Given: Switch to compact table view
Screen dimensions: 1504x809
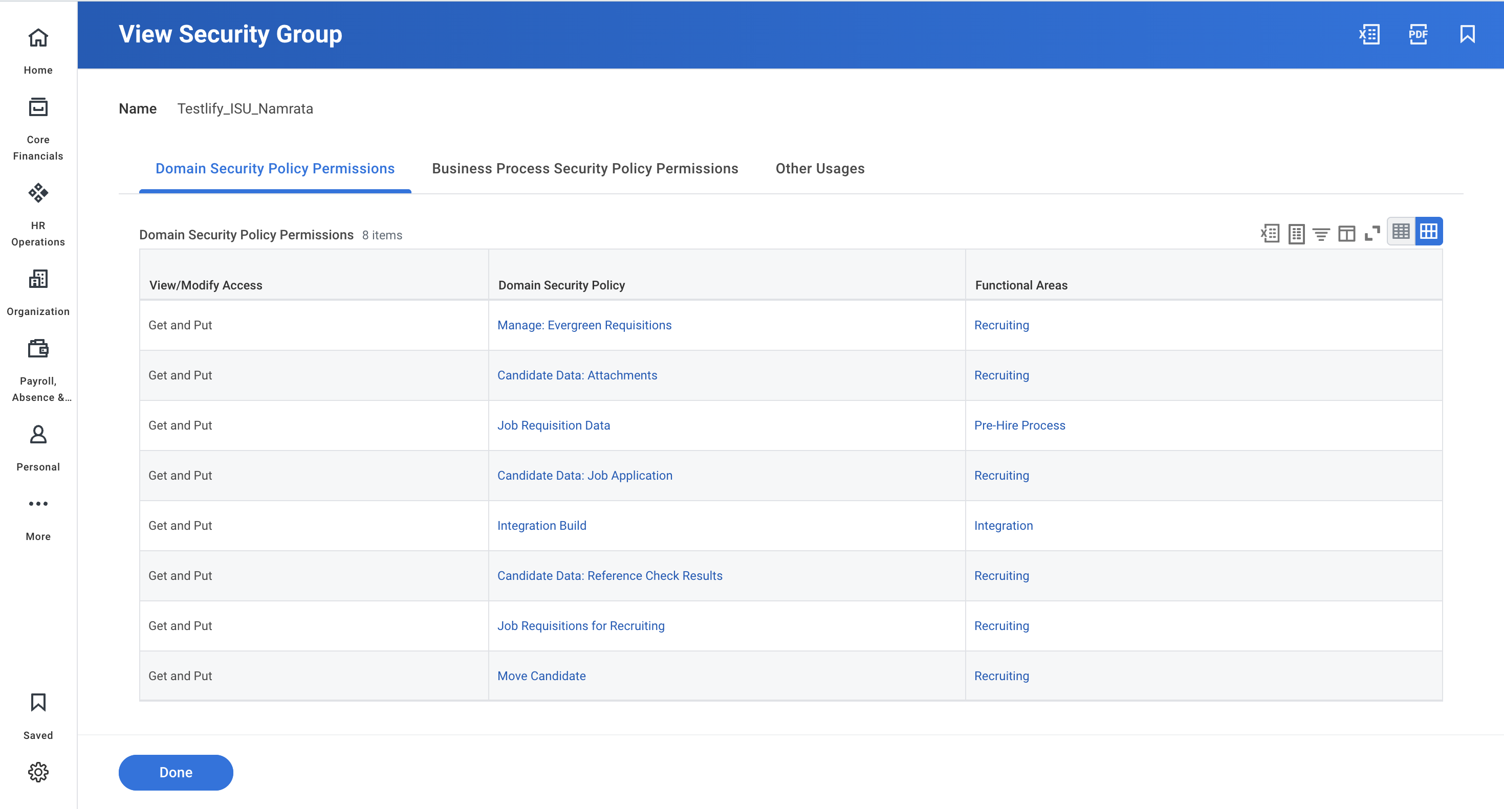Looking at the screenshot, I should (1401, 232).
